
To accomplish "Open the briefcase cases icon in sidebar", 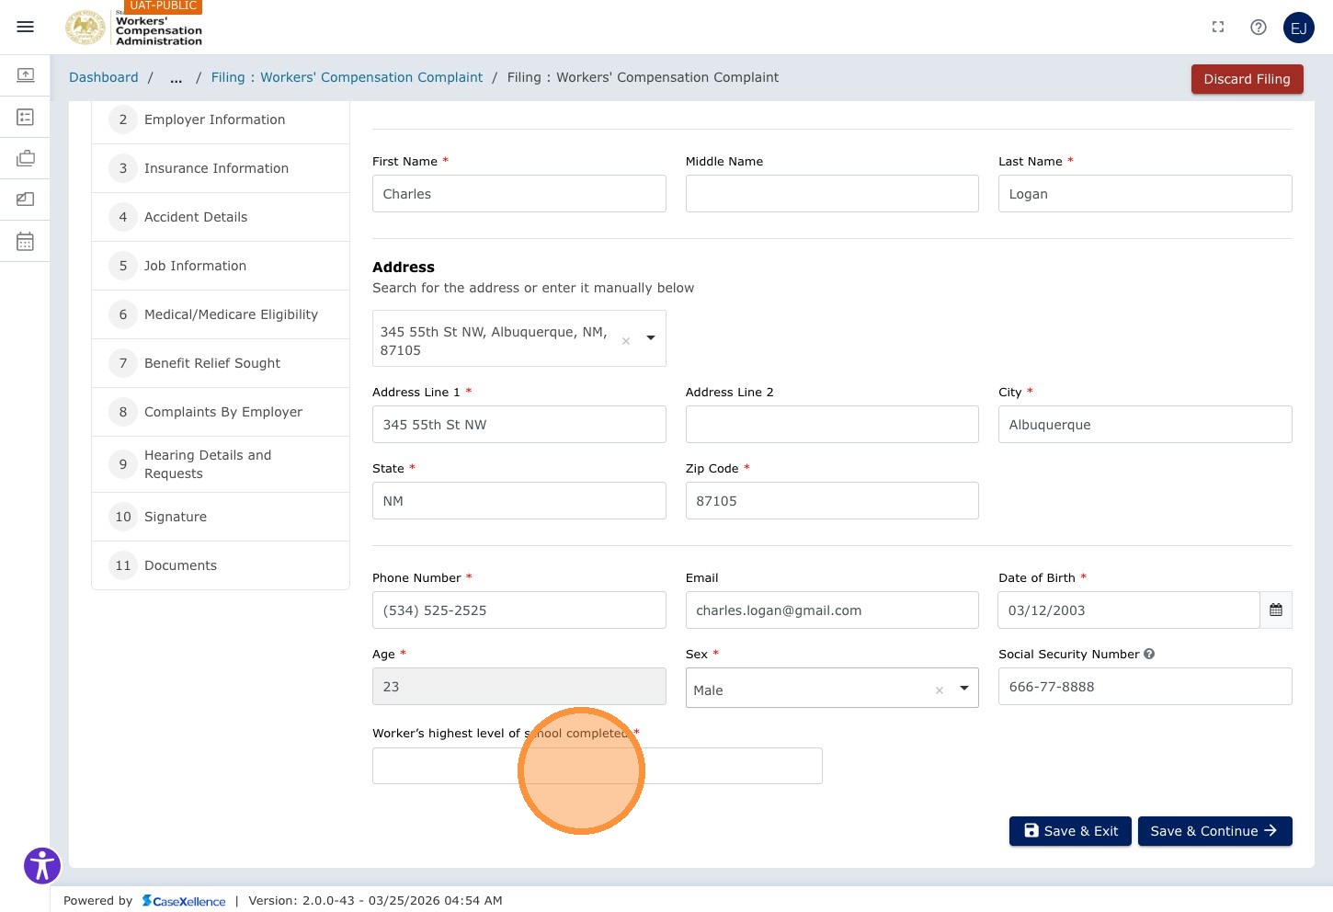I will tap(26, 158).
